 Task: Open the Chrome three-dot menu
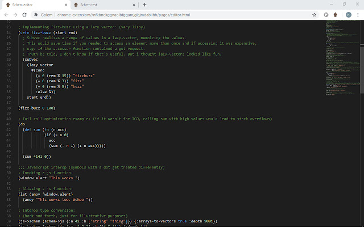point(358,15)
